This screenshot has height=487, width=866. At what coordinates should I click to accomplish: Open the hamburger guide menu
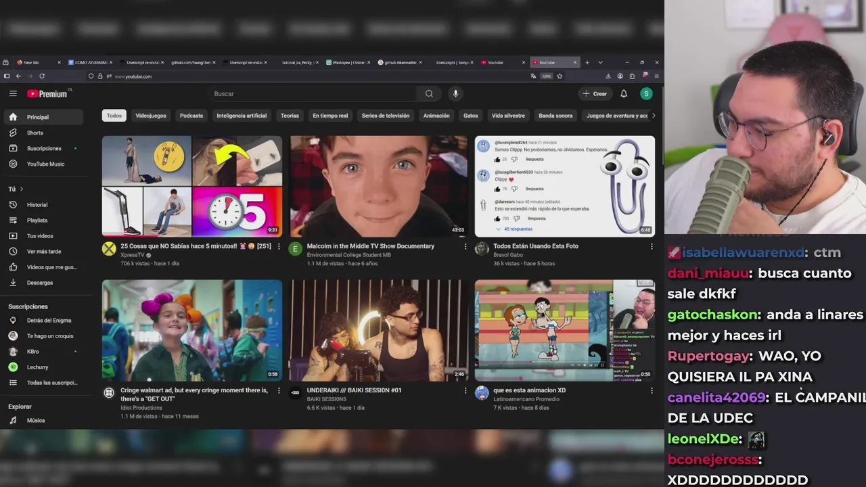[x=13, y=94]
